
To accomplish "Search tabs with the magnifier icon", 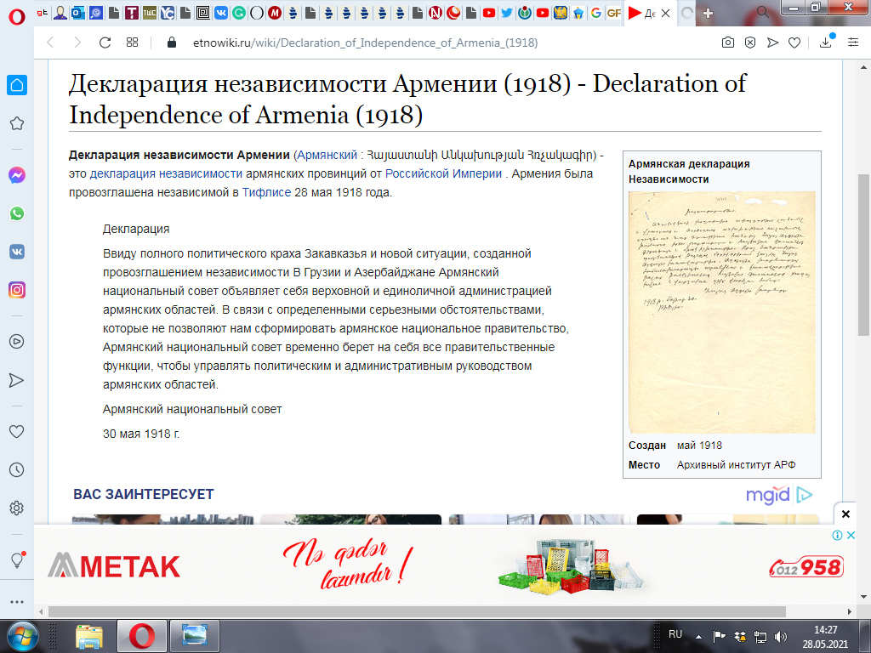I will coord(763,12).
